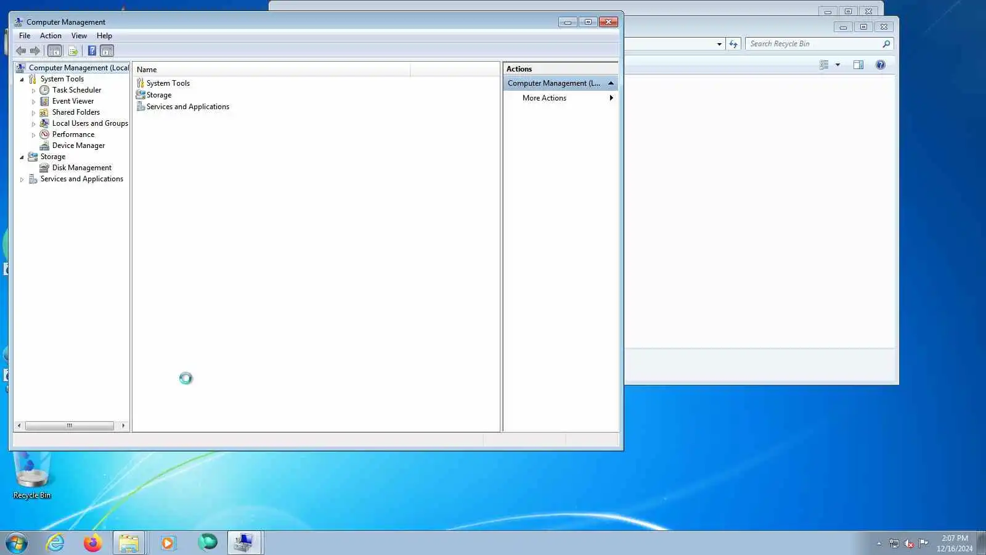The height and width of the screenshot is (555, 986).
Task: Open the Action menu
Action: coord(51,36)
